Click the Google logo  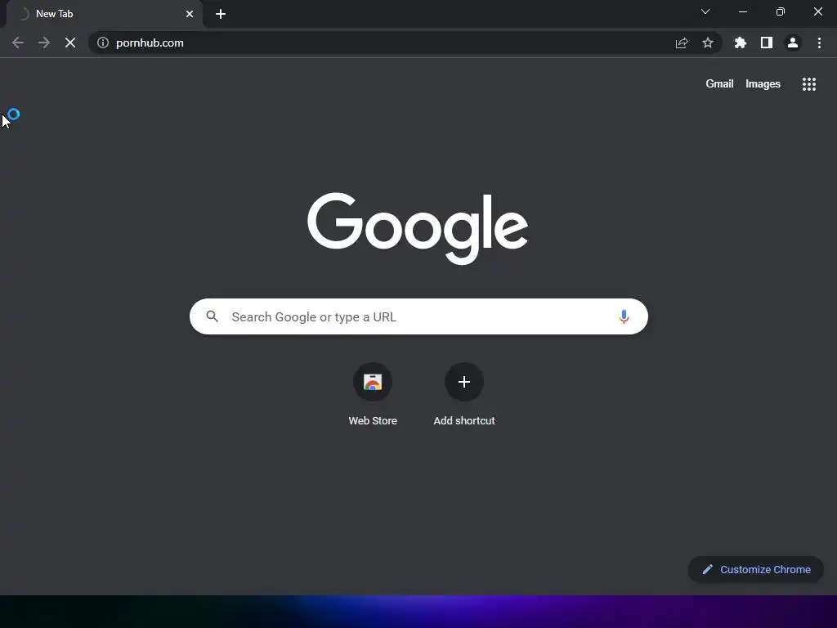click(418, 228)
